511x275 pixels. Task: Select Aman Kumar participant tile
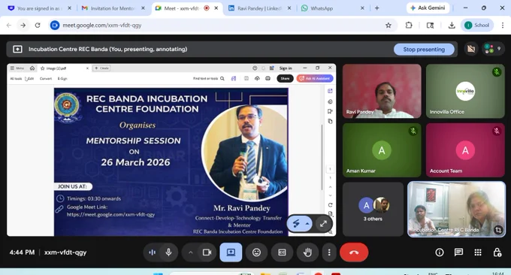pos(382,150)
